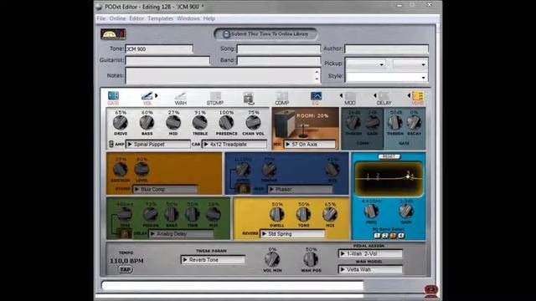Click the arrow right of VOL icon
The height and width of the screenshot is (301, 536).
tap(157, 95)
